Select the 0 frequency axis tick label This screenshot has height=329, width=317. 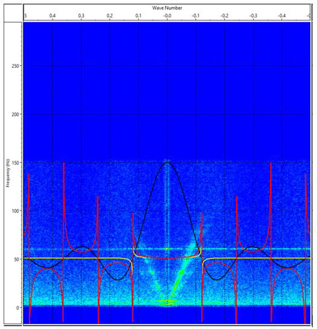[18, 307]
